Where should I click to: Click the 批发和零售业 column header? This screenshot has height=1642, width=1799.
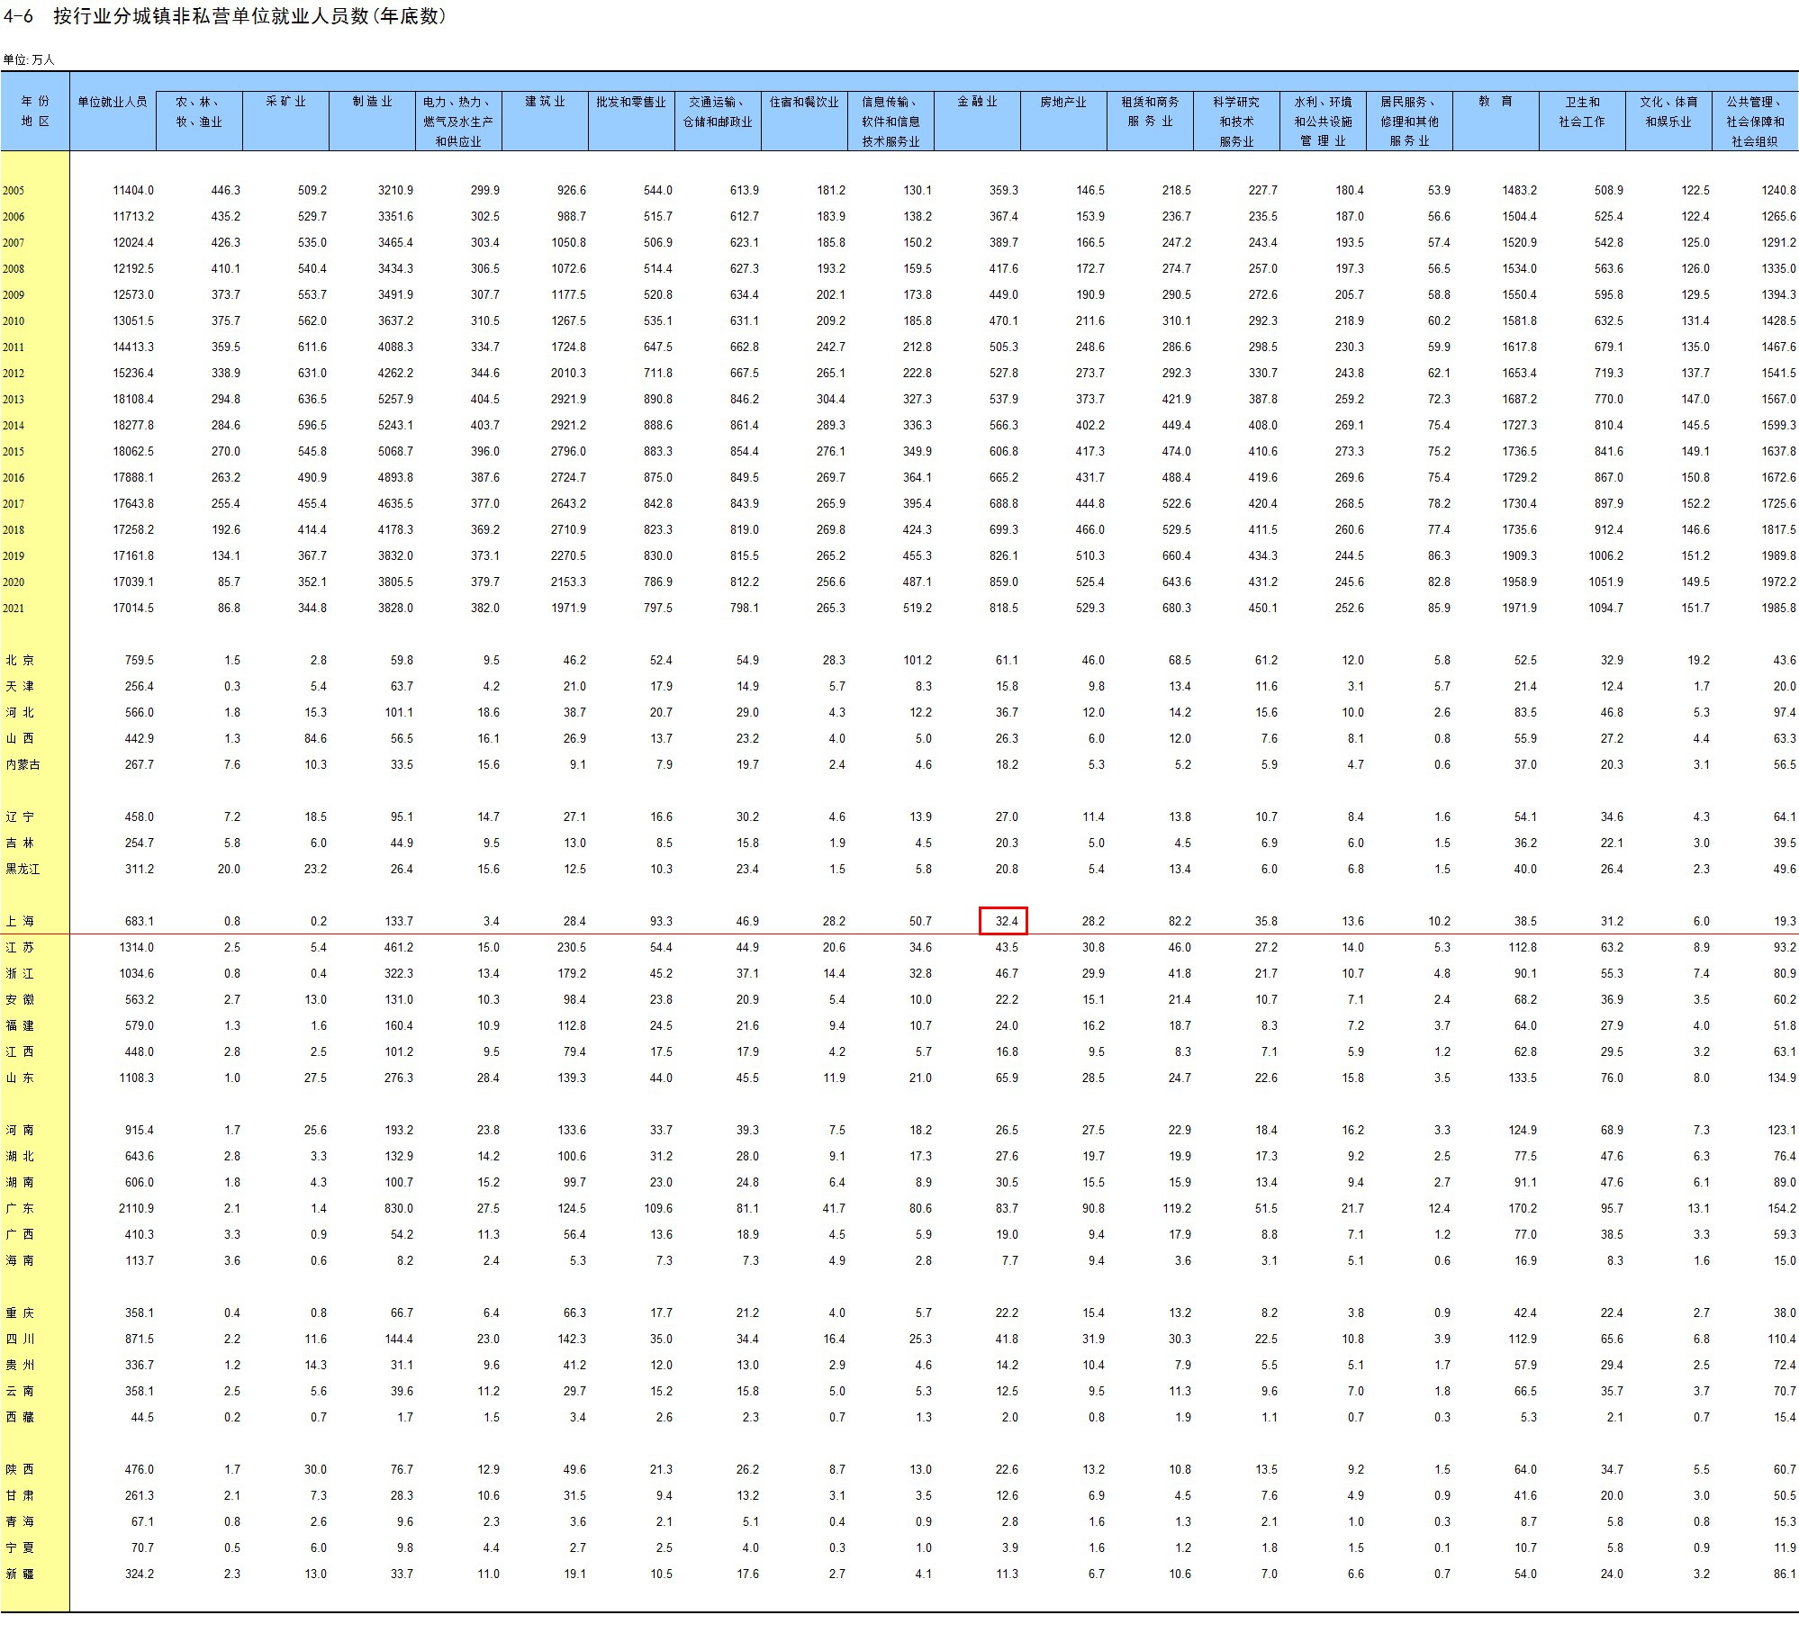pos(630,102)
